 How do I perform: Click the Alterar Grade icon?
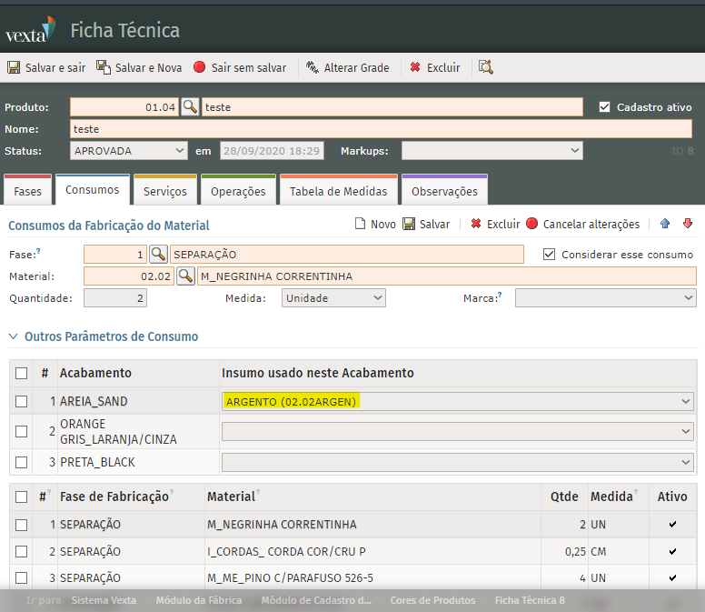(x=313, y=67)
